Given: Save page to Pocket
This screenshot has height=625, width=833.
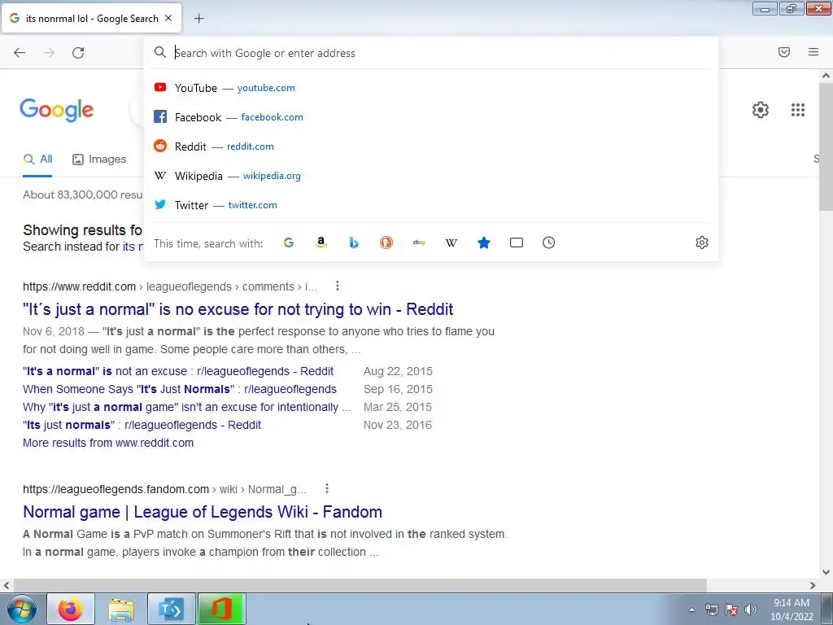Looking at the screenshot, I should point(784,52).
